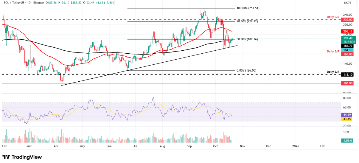Select the black 118.10 support level tag
The image size is (359, 163).
[x=347, y=75]
